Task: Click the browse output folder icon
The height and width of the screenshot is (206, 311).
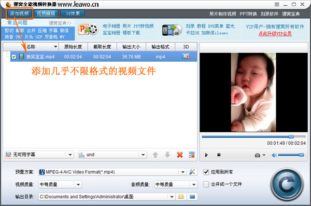Action: (x=181, y=197)
